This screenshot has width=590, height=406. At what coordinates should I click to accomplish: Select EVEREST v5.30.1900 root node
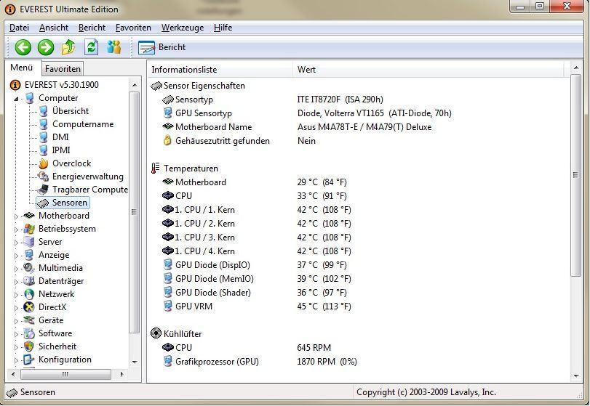tap(62, 85)
